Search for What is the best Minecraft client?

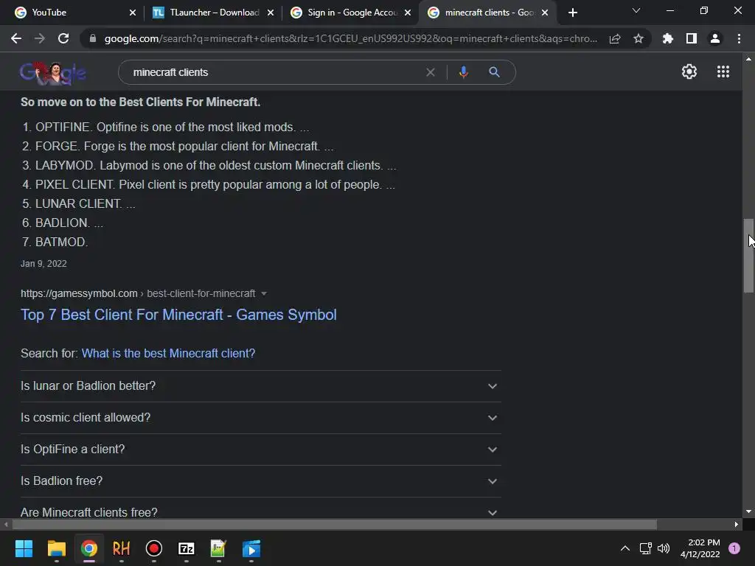pos(168,353)
